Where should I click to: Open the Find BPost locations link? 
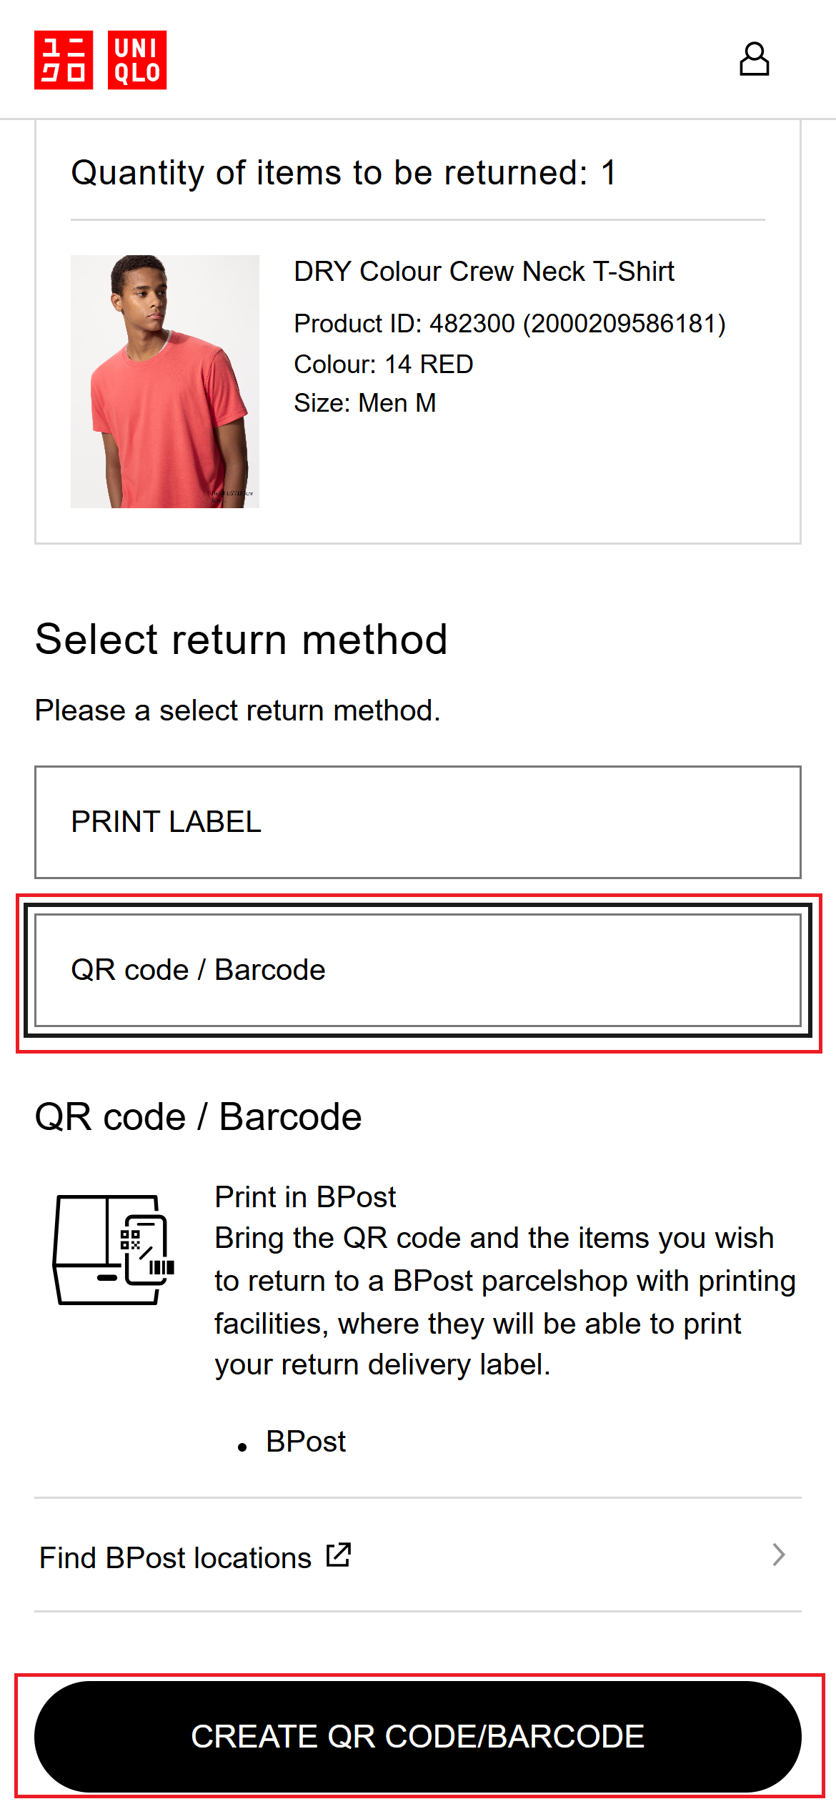[x=175, y=1557]
